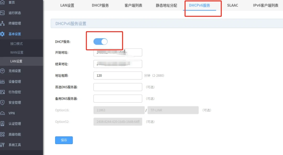Screen dimensions: 283x155
Task: Click the 开始地址 input field
Action: pyautogui.click(x=118, y=52)
